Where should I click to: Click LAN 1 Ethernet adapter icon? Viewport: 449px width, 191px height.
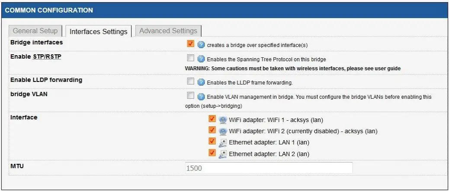tap(223, 142)
